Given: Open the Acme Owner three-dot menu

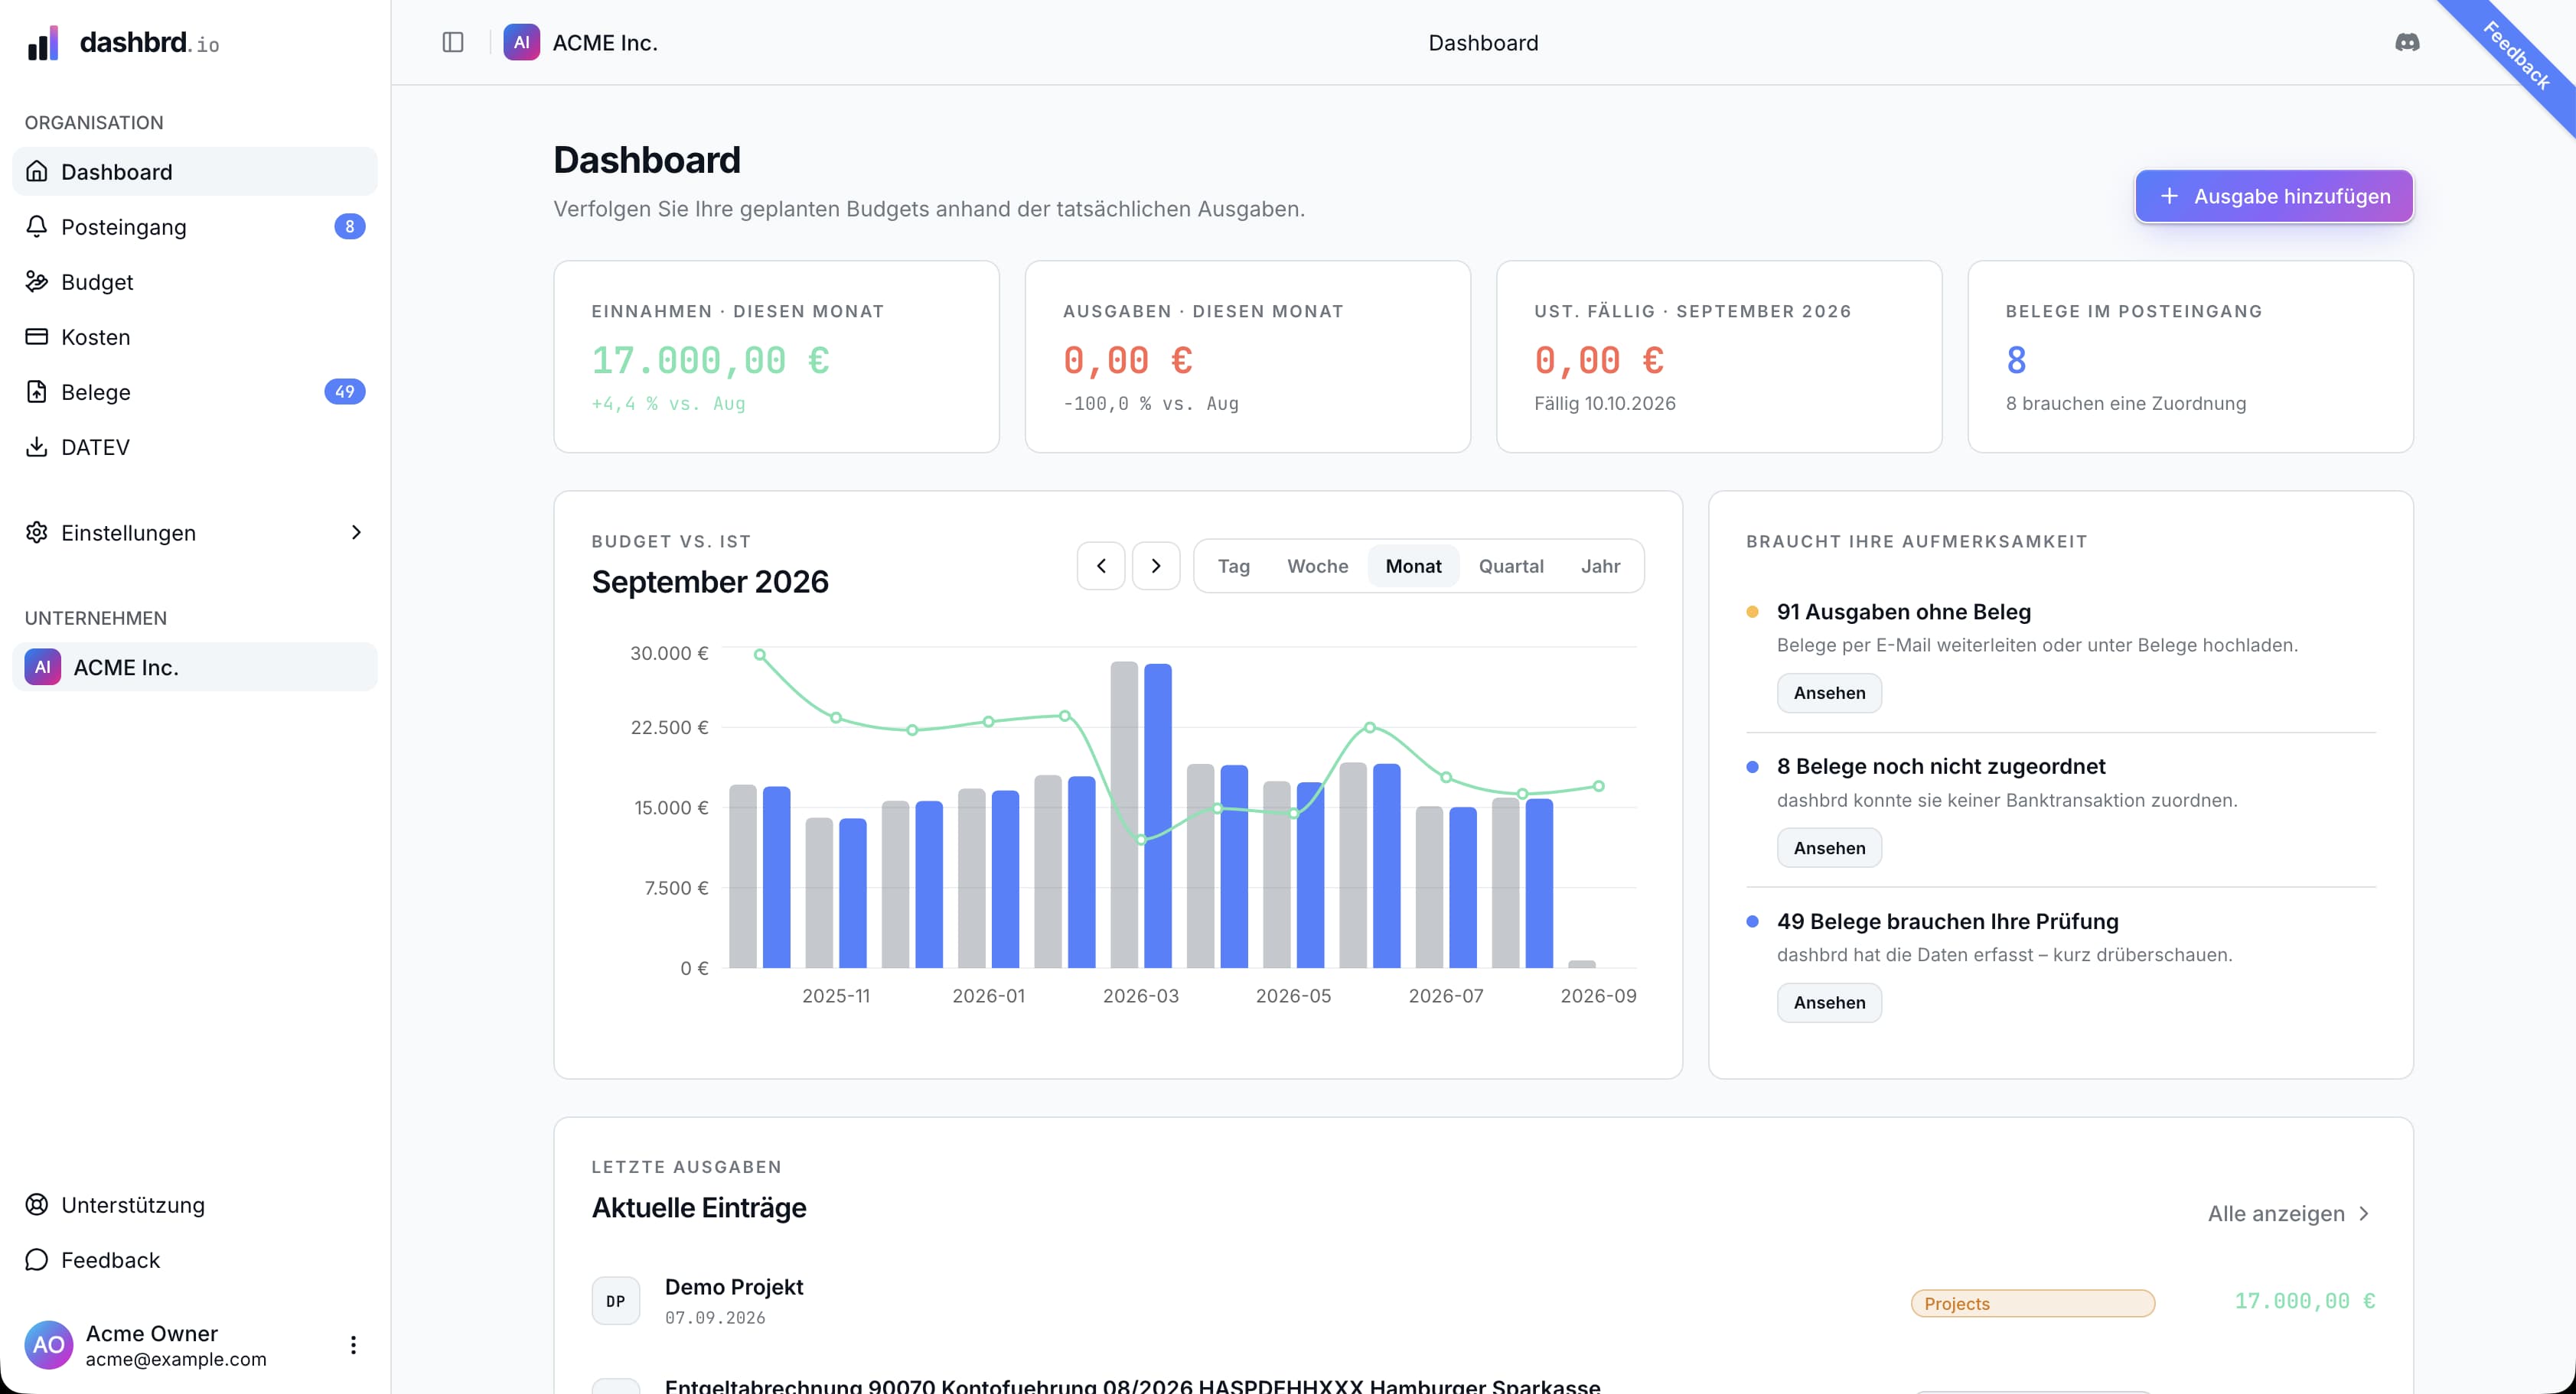Looking at the screenshot, I should [x=353, y=1344].
